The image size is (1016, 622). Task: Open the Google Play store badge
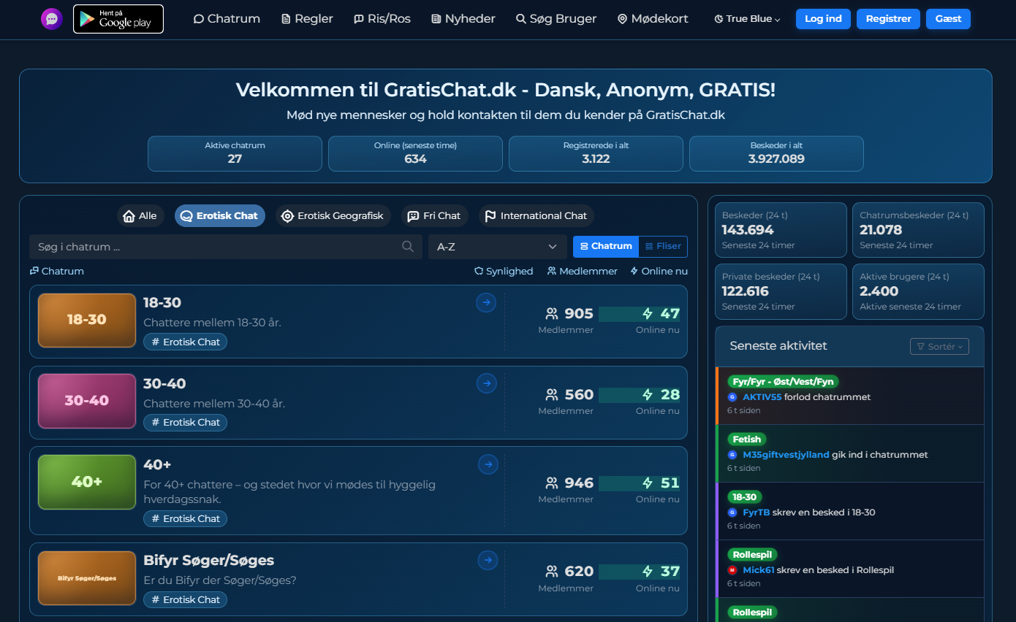(118, 19)
